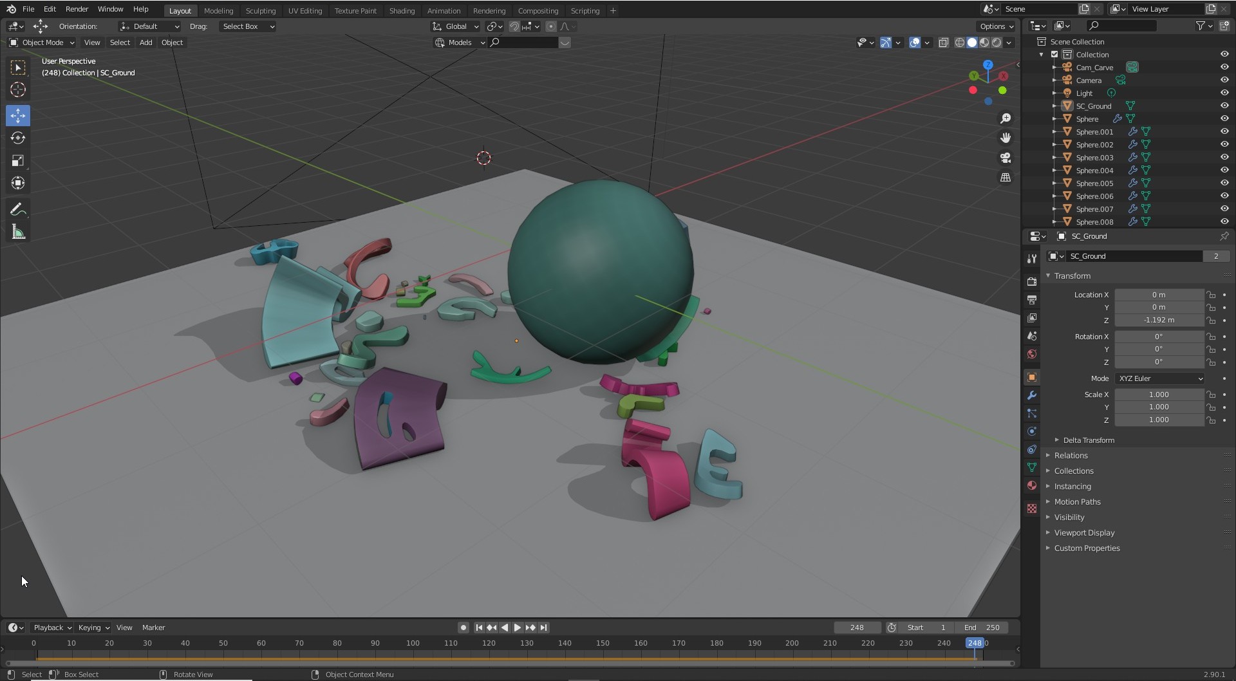This screenshot has height=681, width=1236.
Task: Open the viewport Add menu
Action: [x=146, y=42]
